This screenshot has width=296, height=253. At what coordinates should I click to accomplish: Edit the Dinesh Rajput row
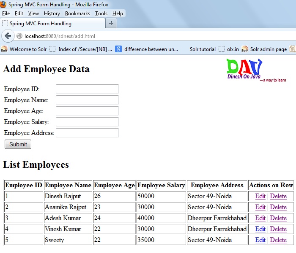(260, 196)
